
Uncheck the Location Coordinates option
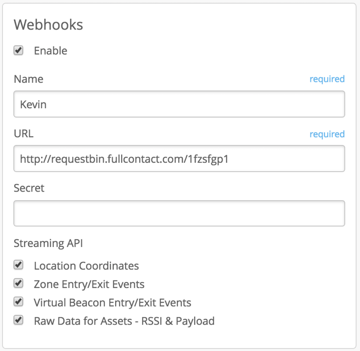(x=18, y=265)
